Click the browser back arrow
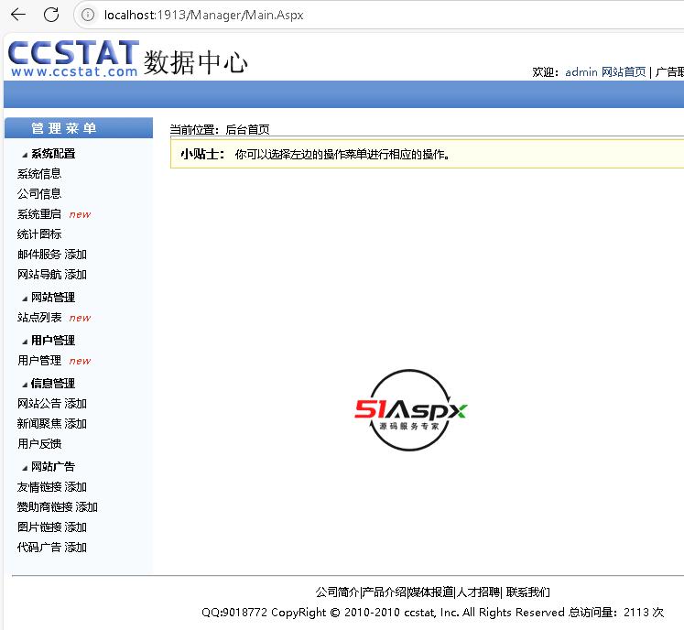The height and width of the screenshot is (630, 684). [x=18, y=15]
